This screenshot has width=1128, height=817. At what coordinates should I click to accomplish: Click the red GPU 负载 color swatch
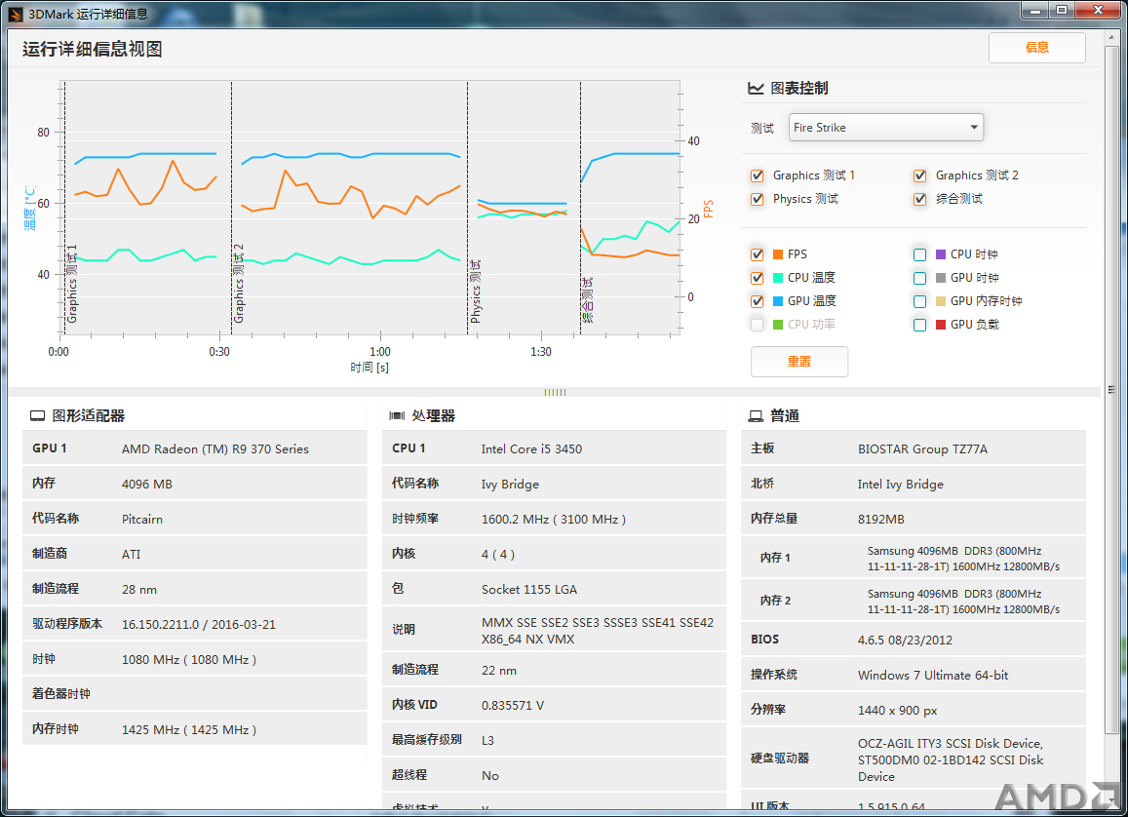click(940, 325)
